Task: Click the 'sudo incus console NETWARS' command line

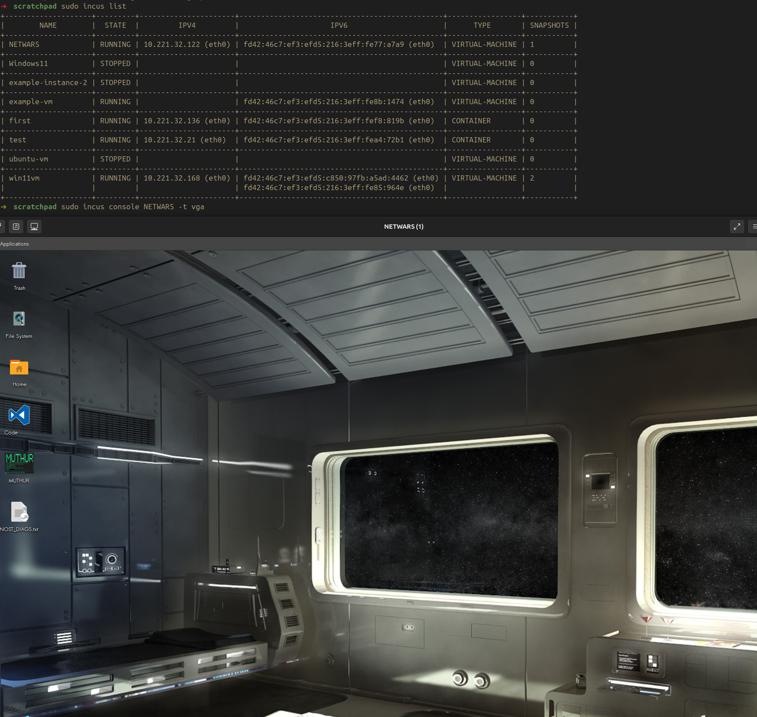Action: pos(132,207)
